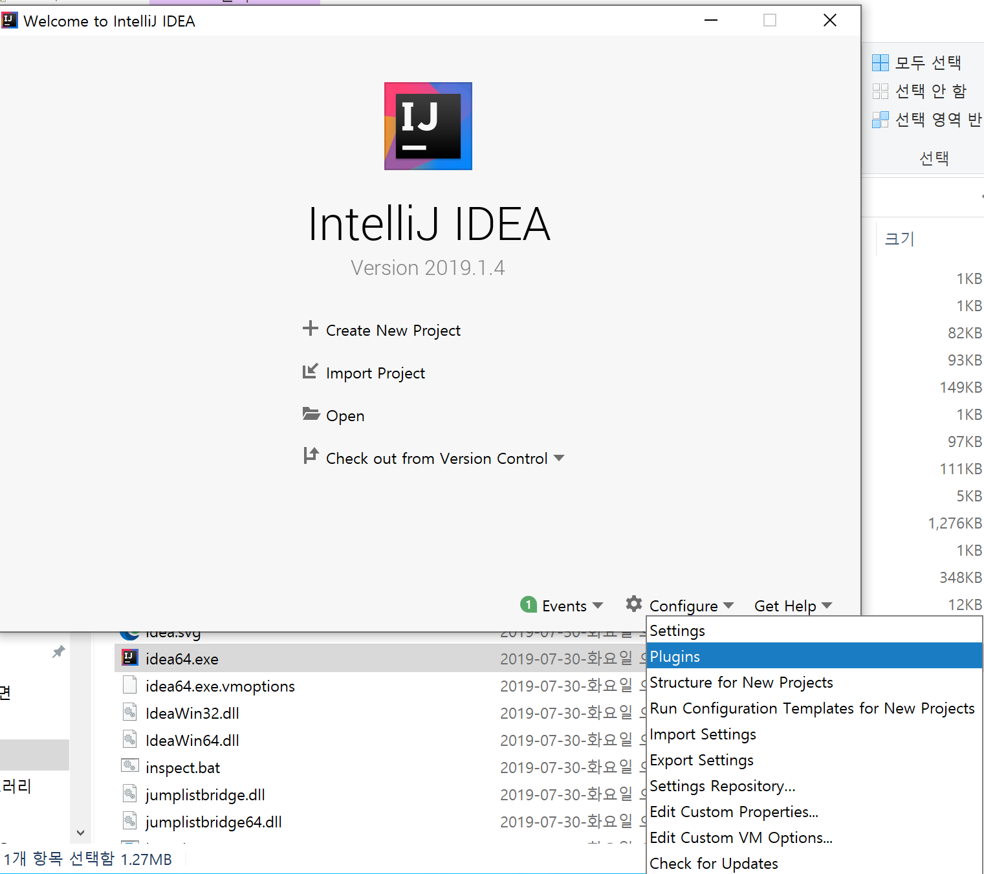Expand Check out from Version Control arrow
Screen dimensions: 984x874
(x=559, y=458)
